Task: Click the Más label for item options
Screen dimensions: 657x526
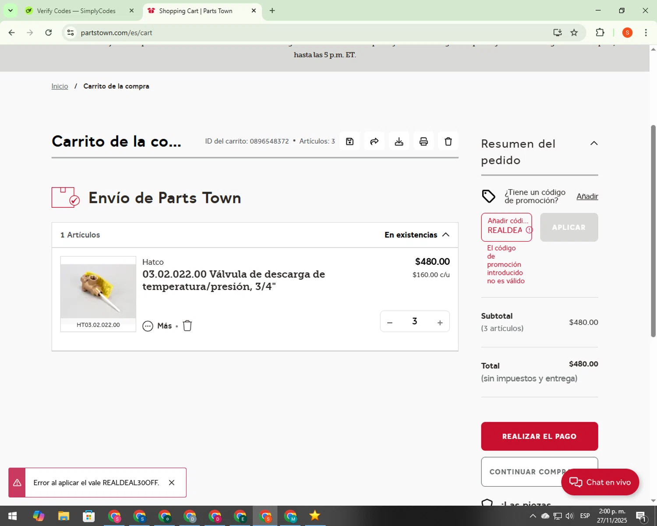Action: (x=164, y=326)
